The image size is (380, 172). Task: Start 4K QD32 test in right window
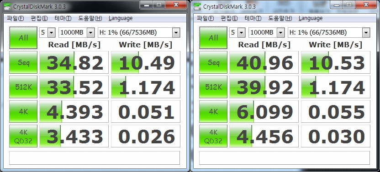pyautogui.click(x=213, y=136)
